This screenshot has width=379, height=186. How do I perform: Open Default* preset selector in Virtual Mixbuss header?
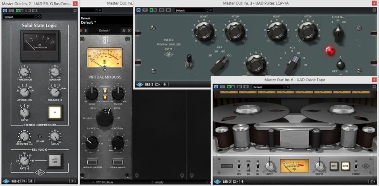pyautogui.click(x=105, y=30)
